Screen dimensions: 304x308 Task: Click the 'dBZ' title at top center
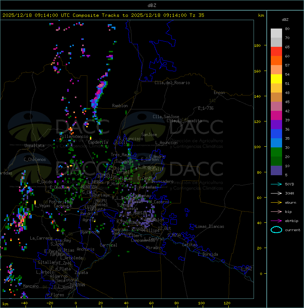(152, 5)
